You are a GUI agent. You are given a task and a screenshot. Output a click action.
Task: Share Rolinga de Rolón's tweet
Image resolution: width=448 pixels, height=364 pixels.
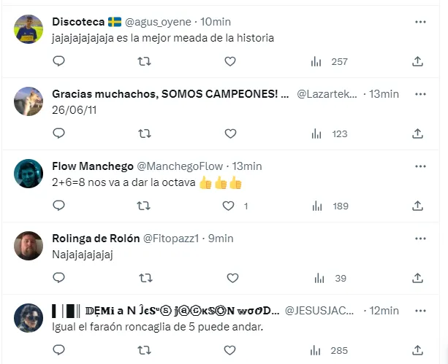pyautogui.click(x=417, y=278)
